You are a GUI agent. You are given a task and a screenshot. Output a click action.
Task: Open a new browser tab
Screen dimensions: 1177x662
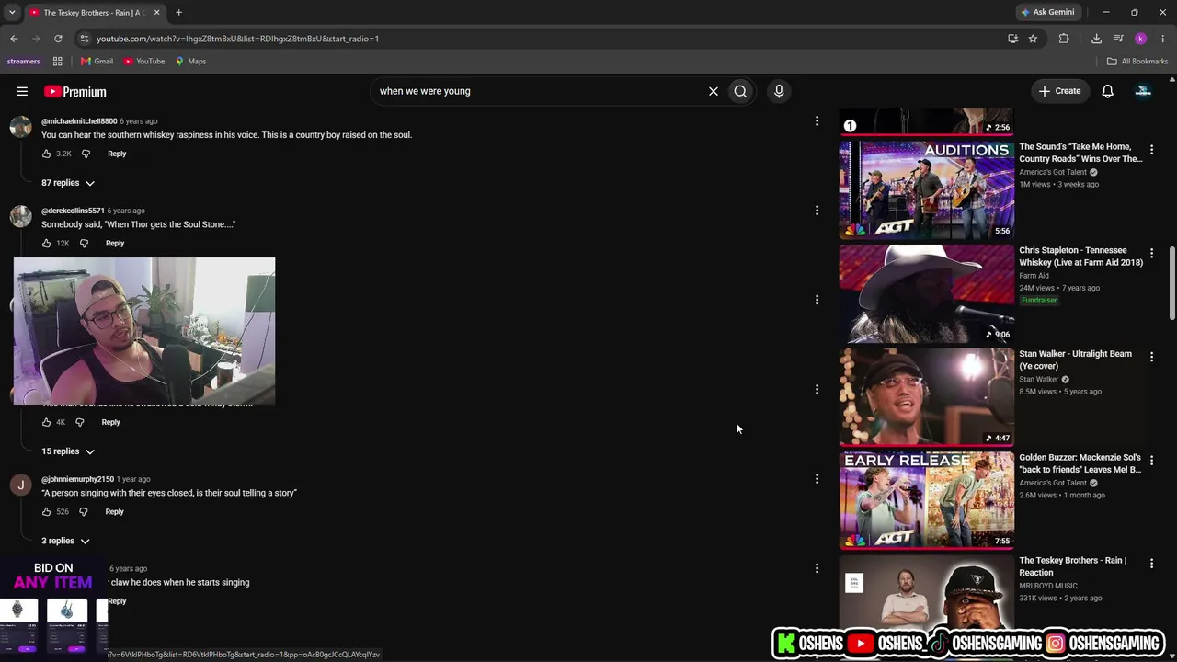click(x=178, y=12)
